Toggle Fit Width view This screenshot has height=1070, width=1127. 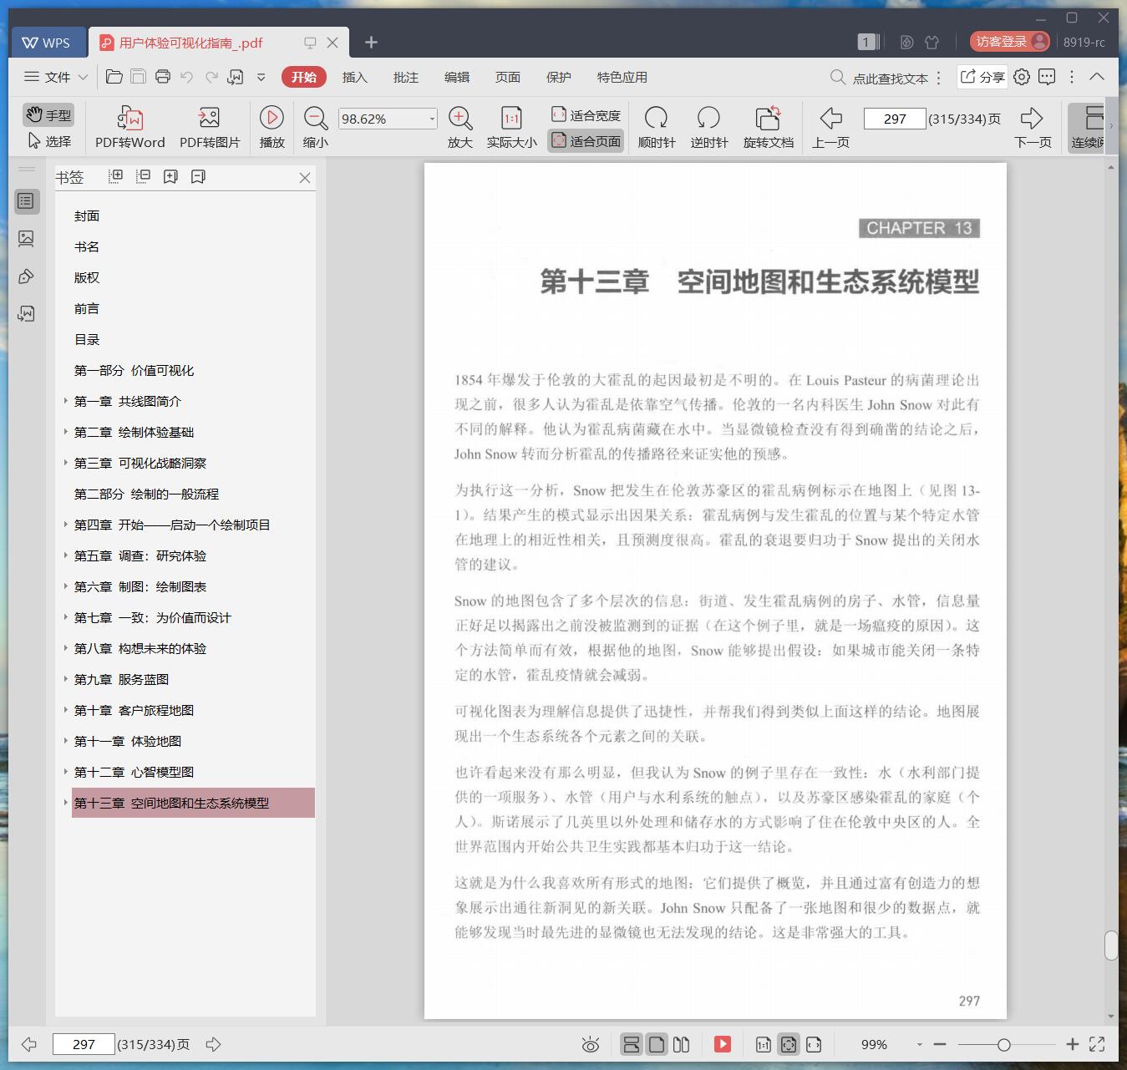pos(586,114)
